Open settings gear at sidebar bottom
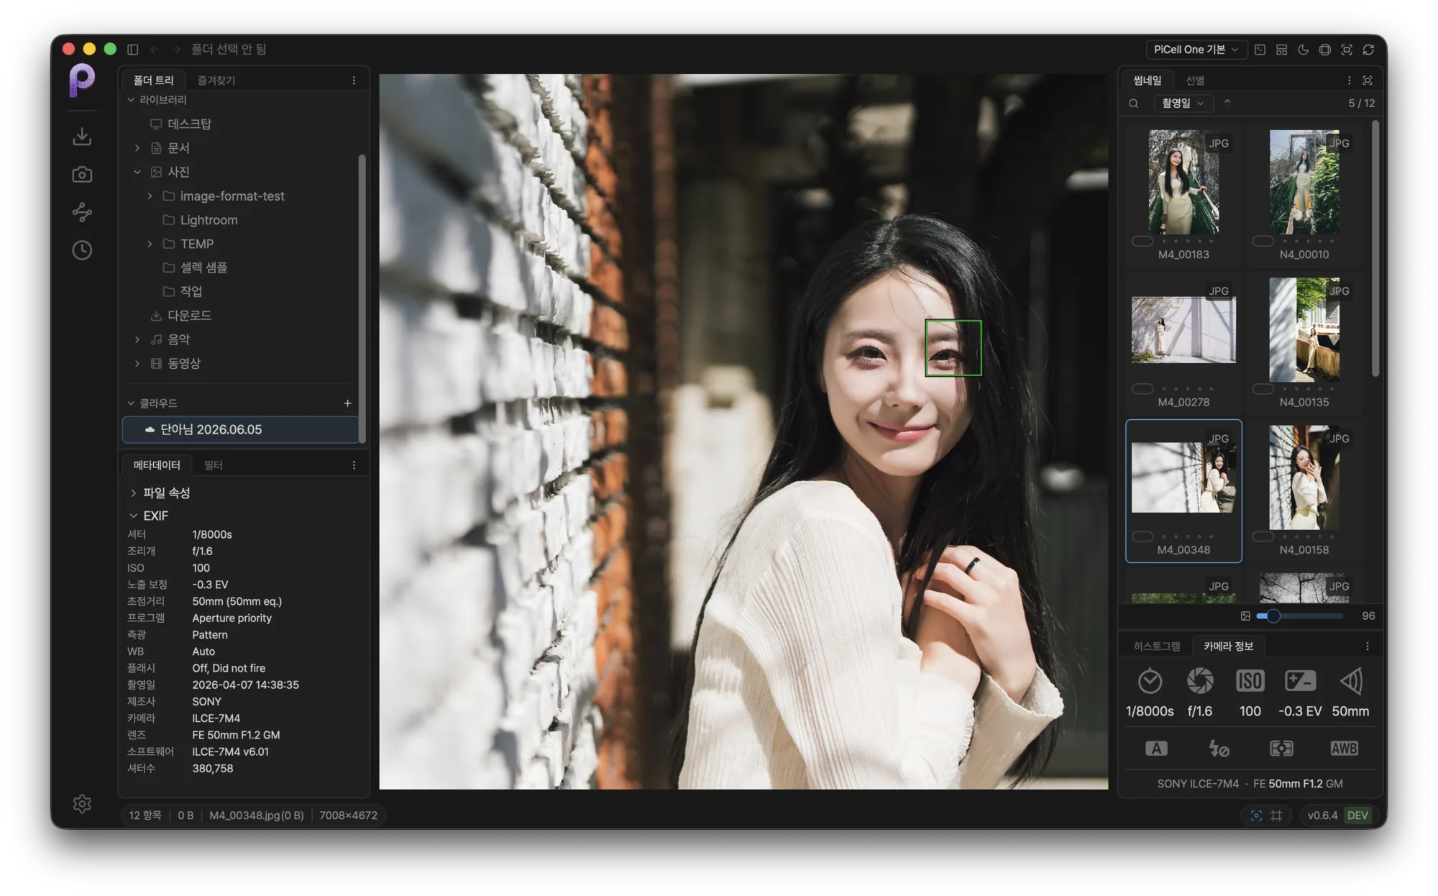The width and height of the screenshot is (1438, 896). click(82, 803)
